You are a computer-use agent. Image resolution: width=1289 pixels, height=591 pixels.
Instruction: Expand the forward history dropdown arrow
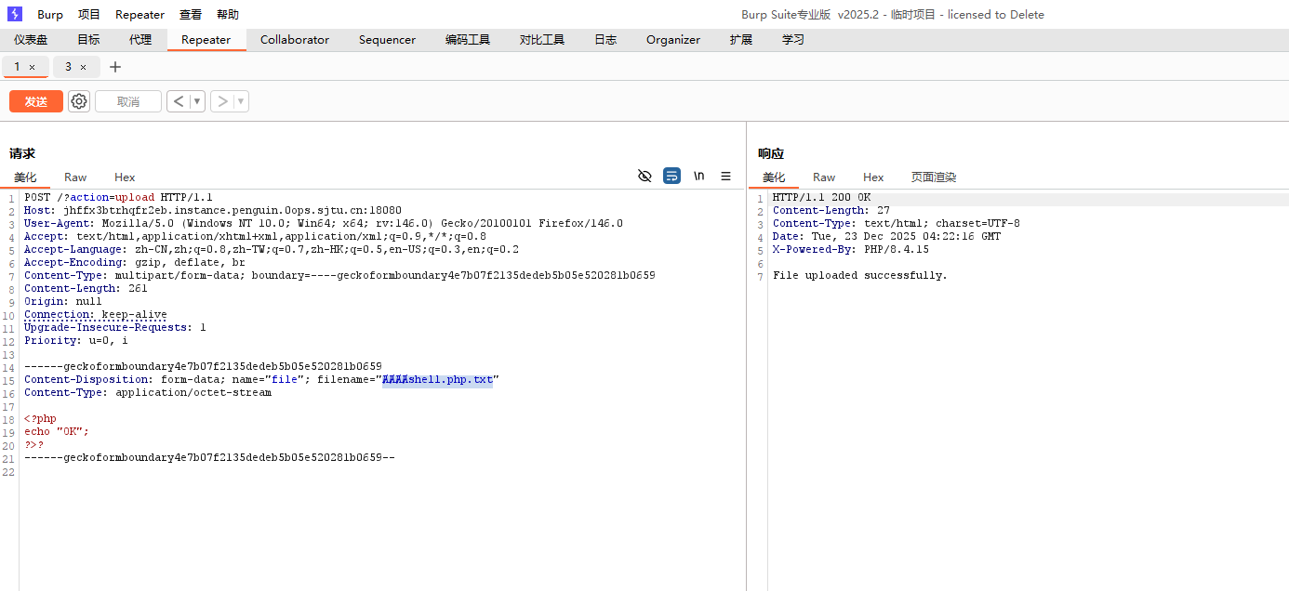pyautogui.click(x=241, y=101)
